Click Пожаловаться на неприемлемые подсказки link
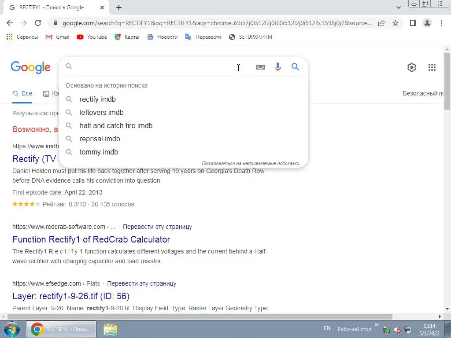451x338 pixels. click(251, 163)
